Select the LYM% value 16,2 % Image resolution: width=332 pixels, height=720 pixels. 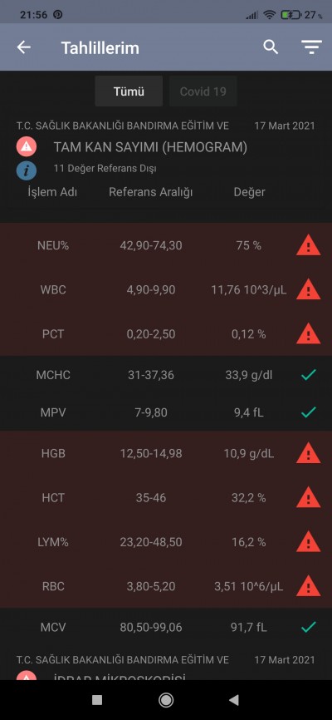coord(249,542)
